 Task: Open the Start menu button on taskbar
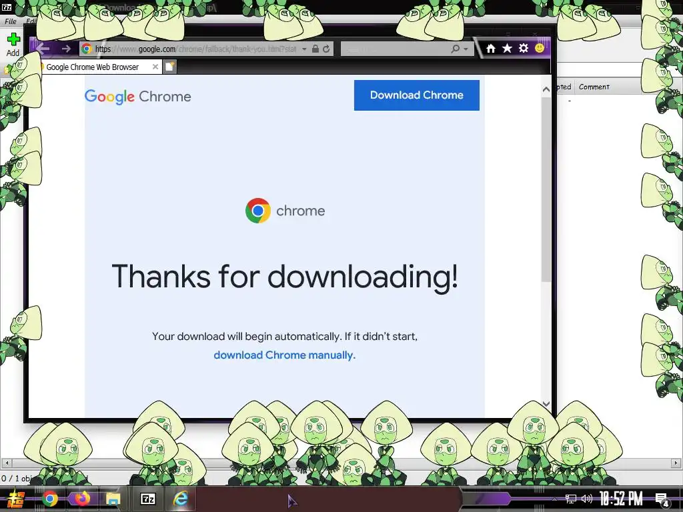16,499
